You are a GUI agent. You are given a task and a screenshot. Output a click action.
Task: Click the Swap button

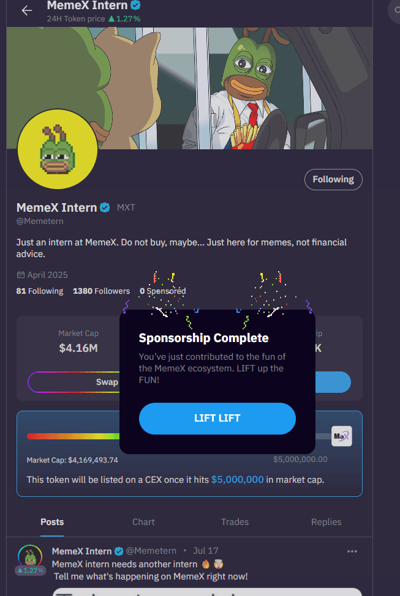tap(74, 382)
